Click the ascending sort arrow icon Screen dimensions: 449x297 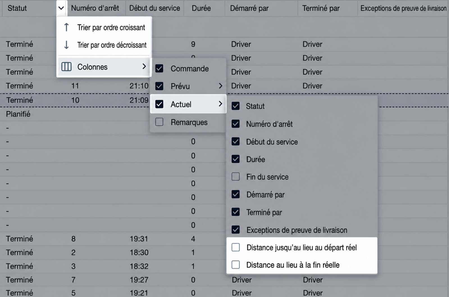click(x=66, y=27)
